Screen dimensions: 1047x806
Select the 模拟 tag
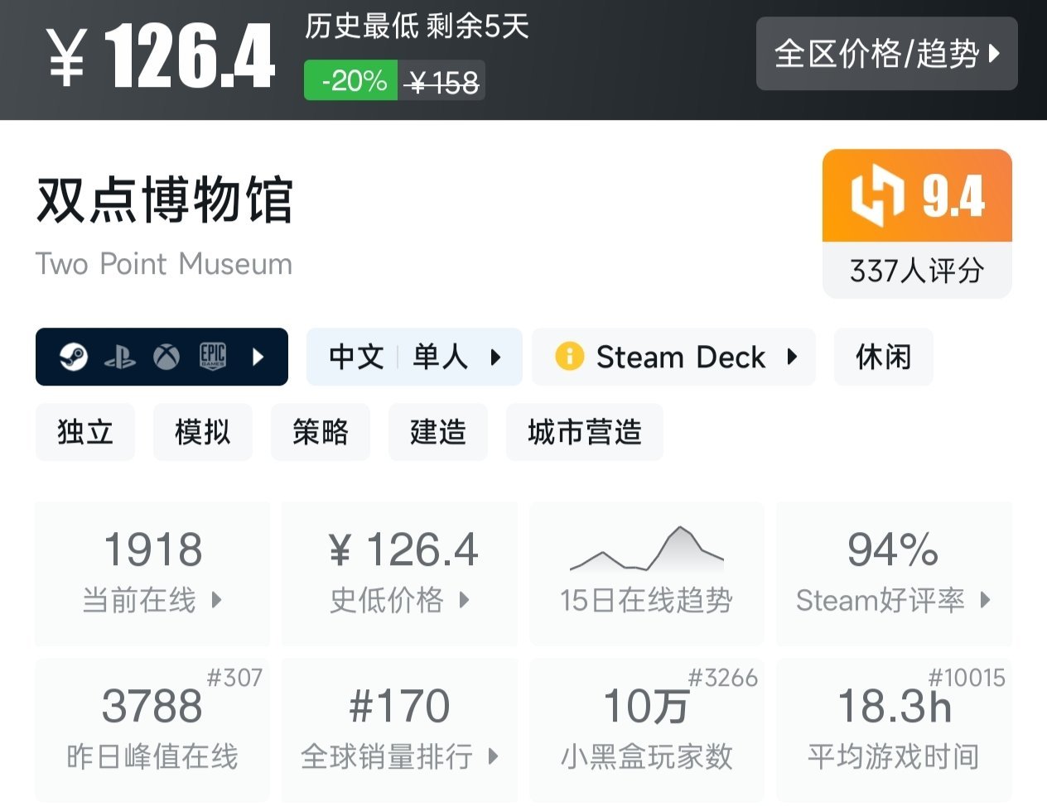click(203, 432)
